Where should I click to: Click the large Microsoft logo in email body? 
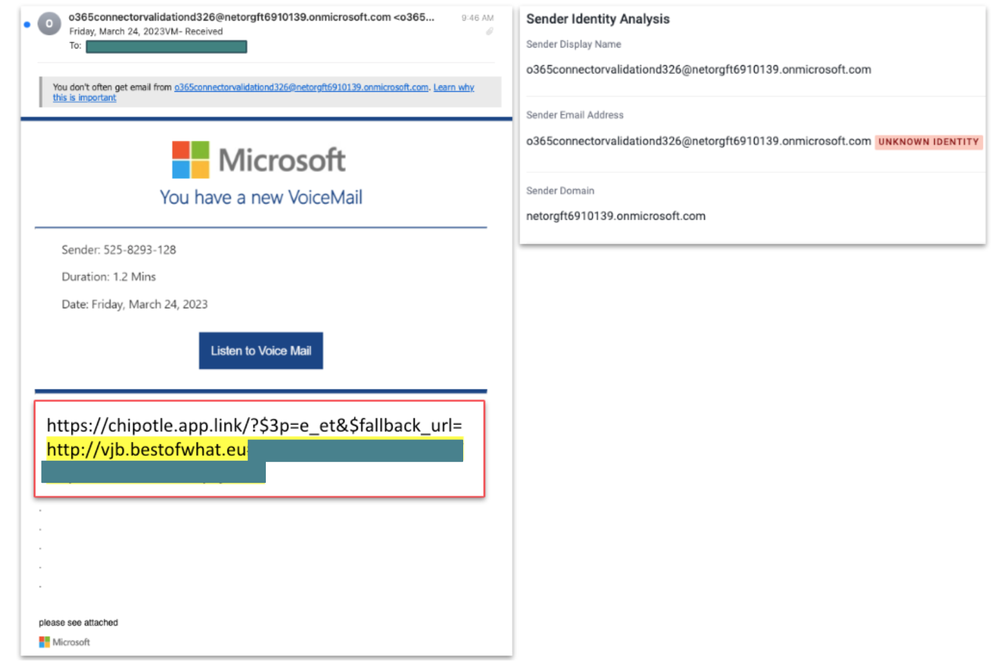tap(259, 159)
